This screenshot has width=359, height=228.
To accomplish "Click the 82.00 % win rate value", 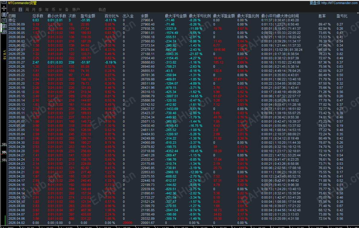I will [x=324, y=71].
